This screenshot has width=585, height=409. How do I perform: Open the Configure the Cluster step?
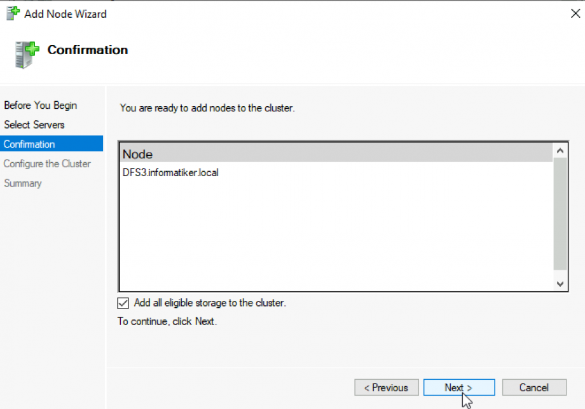(46, 163)
